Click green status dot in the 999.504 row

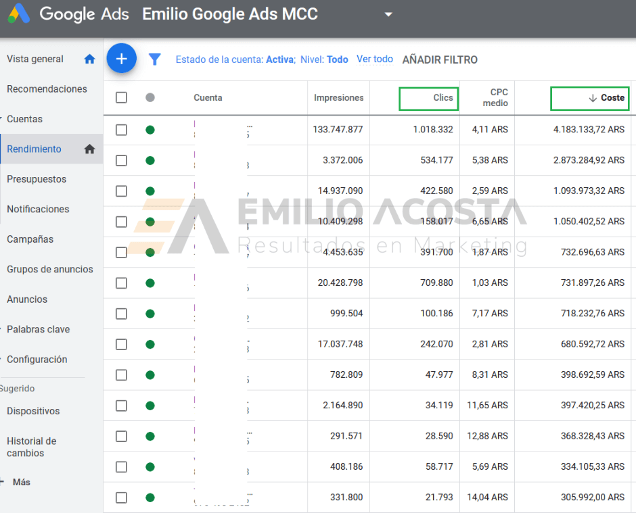(150, 314)
